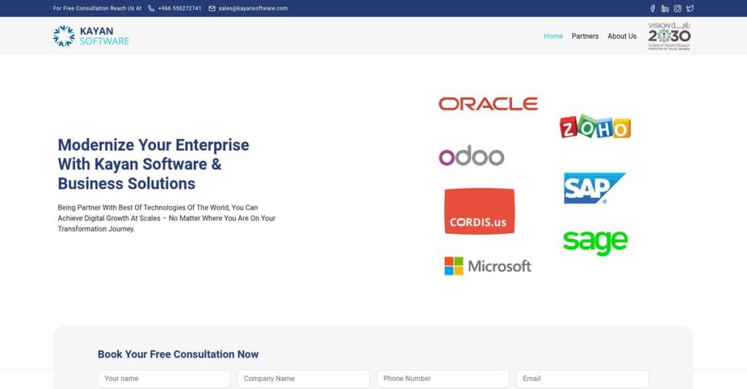
Task: Call the number +966 556272741
Action: pos(179,9)
